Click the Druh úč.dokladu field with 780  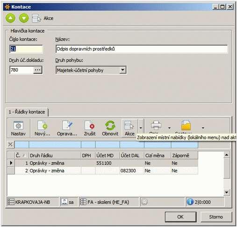(x=22, y=70)
